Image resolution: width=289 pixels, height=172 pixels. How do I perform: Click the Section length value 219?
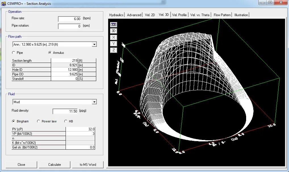pos(64,61)
